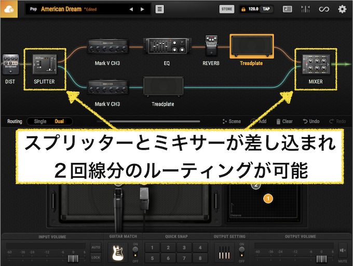Click the Clear trash button

(284, 121)
